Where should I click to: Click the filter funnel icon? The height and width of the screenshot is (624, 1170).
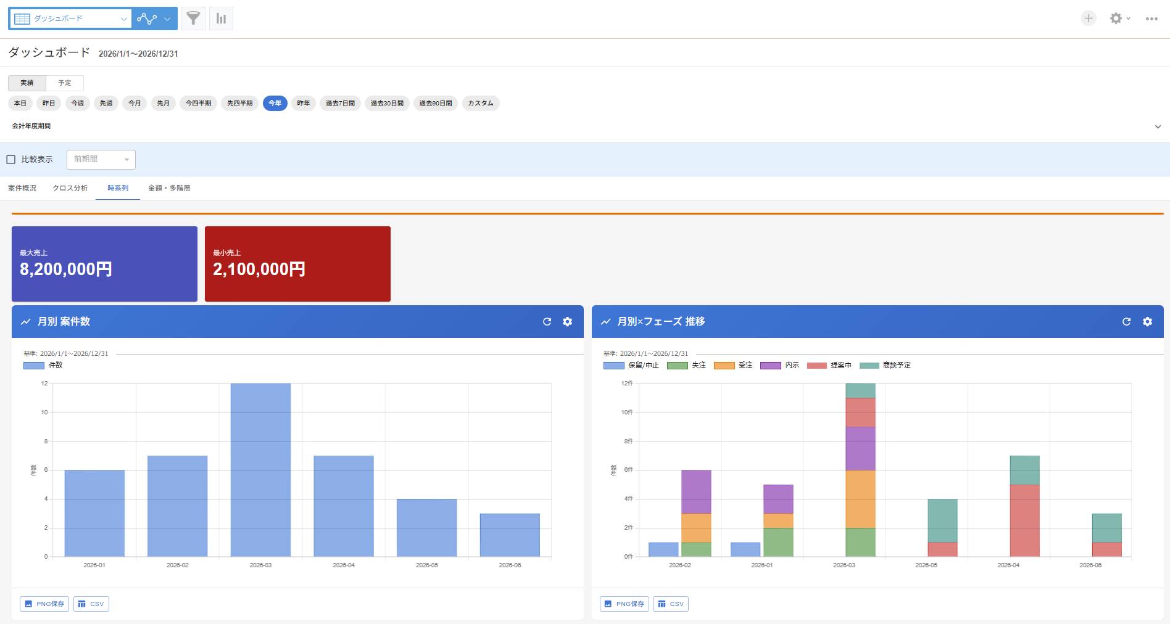[193, 18]
